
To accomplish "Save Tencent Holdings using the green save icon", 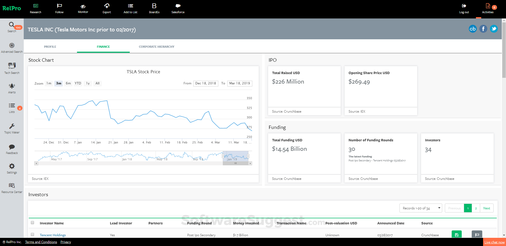I will (456, 234).
